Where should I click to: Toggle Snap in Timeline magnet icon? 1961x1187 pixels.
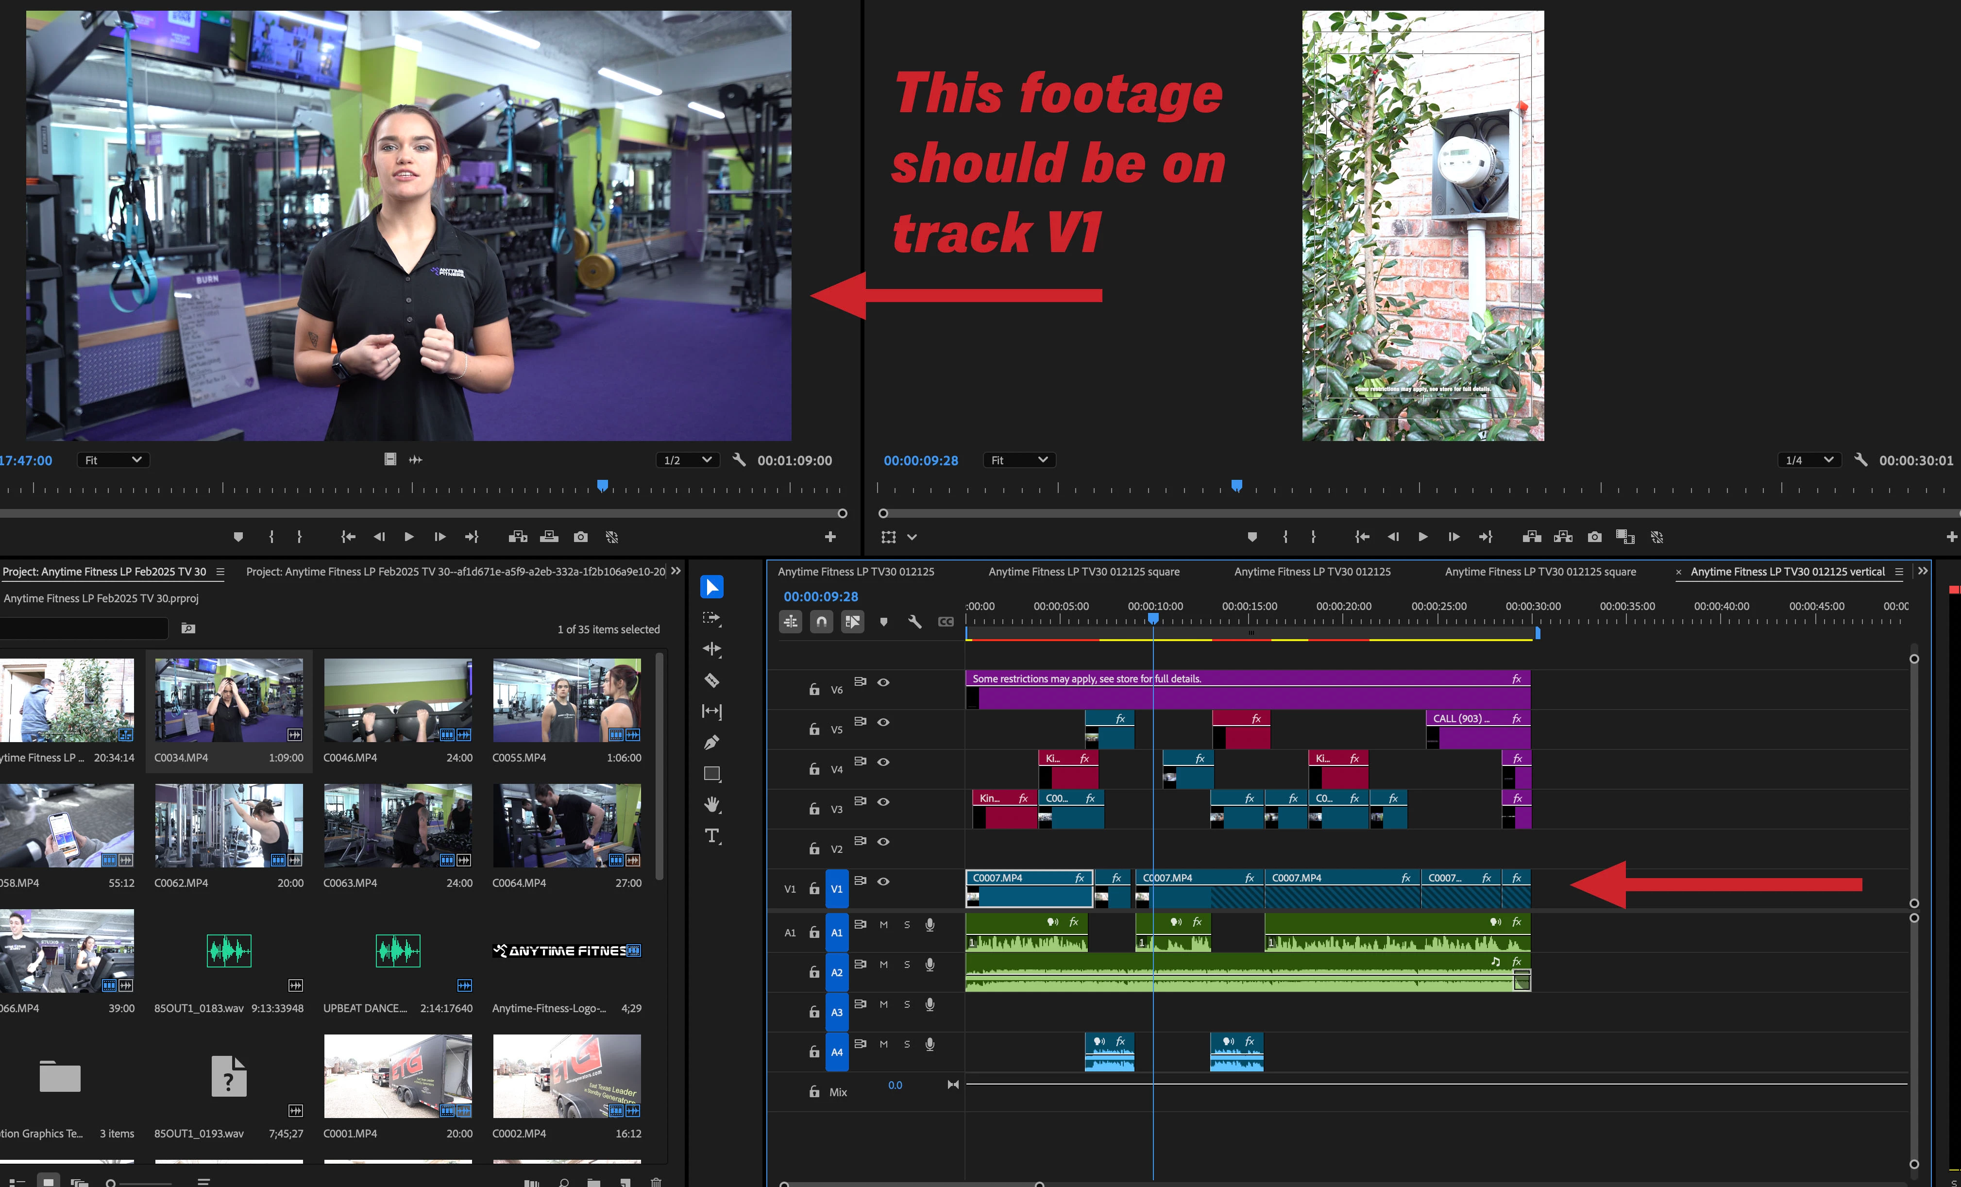(821, 622)
